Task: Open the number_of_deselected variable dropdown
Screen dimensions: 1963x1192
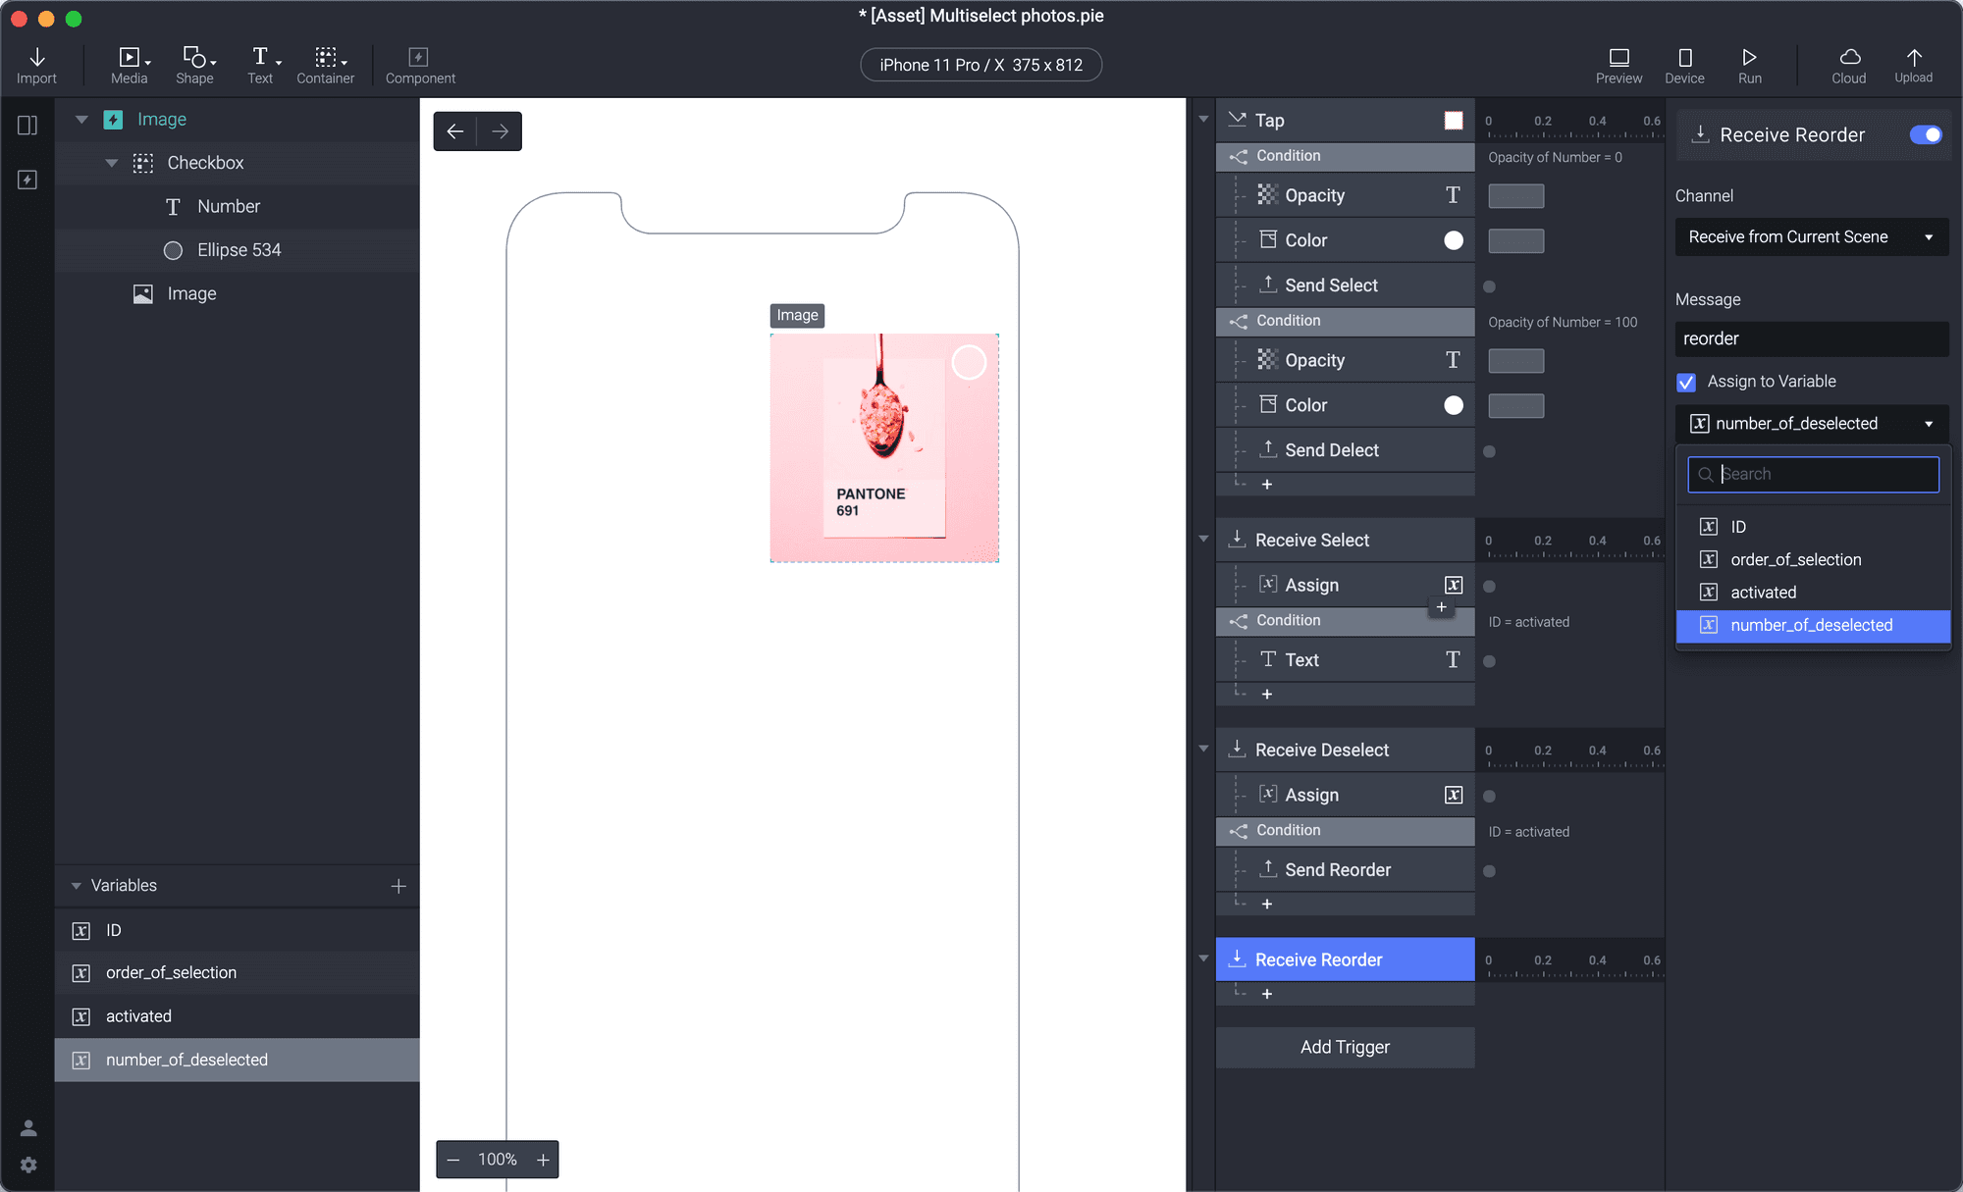Action: (1812, 424)
